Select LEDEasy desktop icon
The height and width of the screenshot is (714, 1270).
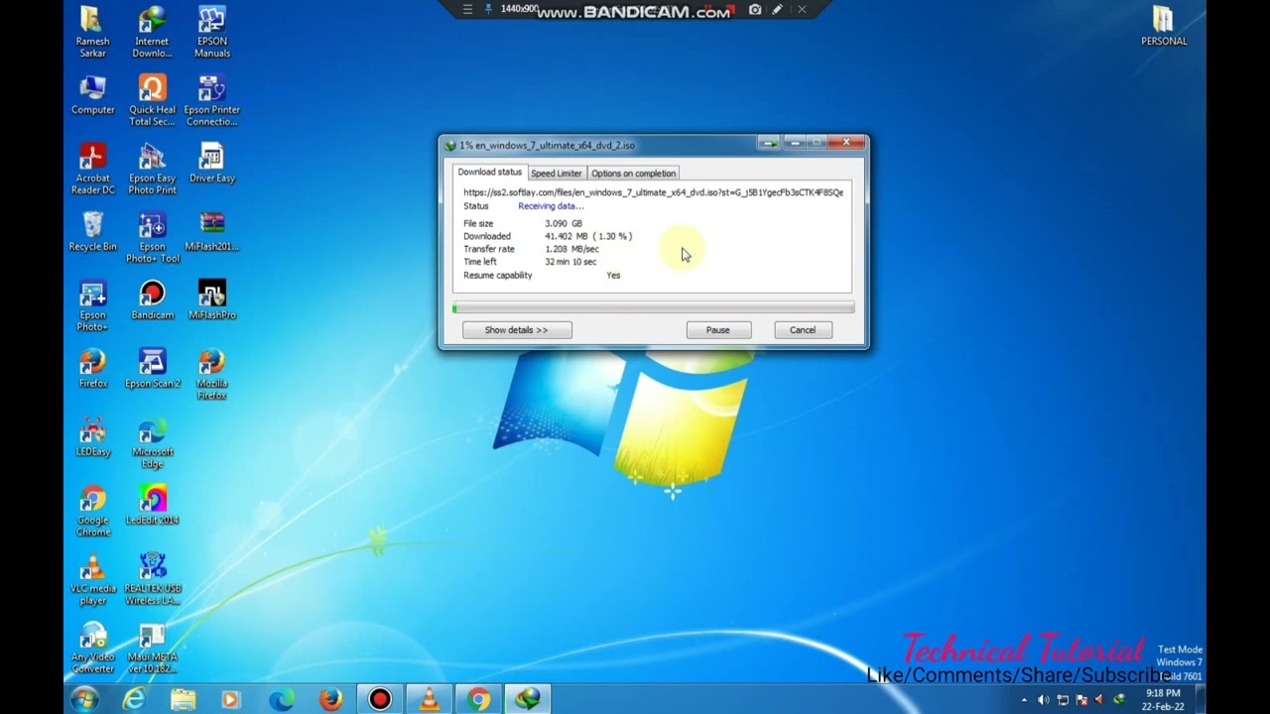coord(93,437)
